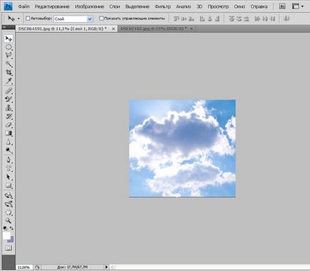Enable the Автовыбор checkbox

click(28, 19)
